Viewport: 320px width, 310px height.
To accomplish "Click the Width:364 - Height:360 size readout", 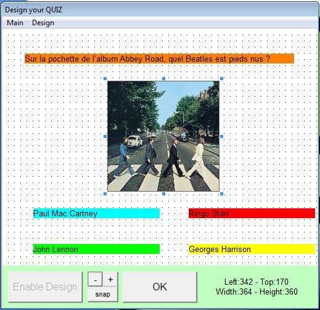I will point(256,292).
